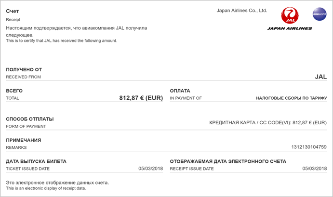The image size is (333, 197).
Task: Click НАЛОГОВЫЕ СБОРЫ ПО ТАРИФУ text
Action: click(291, 98)
